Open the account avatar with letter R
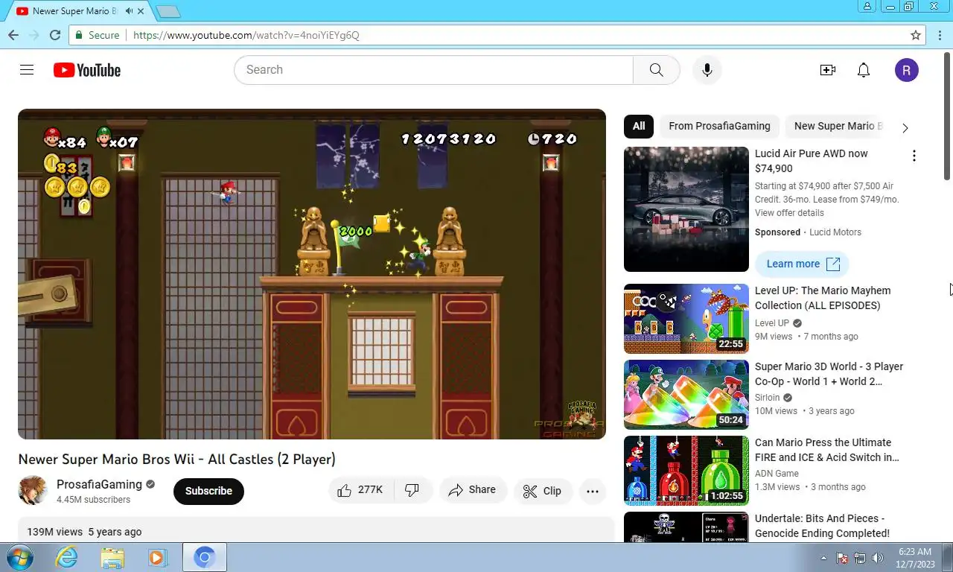Image resolution: width=953 pixels, height=572 pixels. (x=906, y=70)
